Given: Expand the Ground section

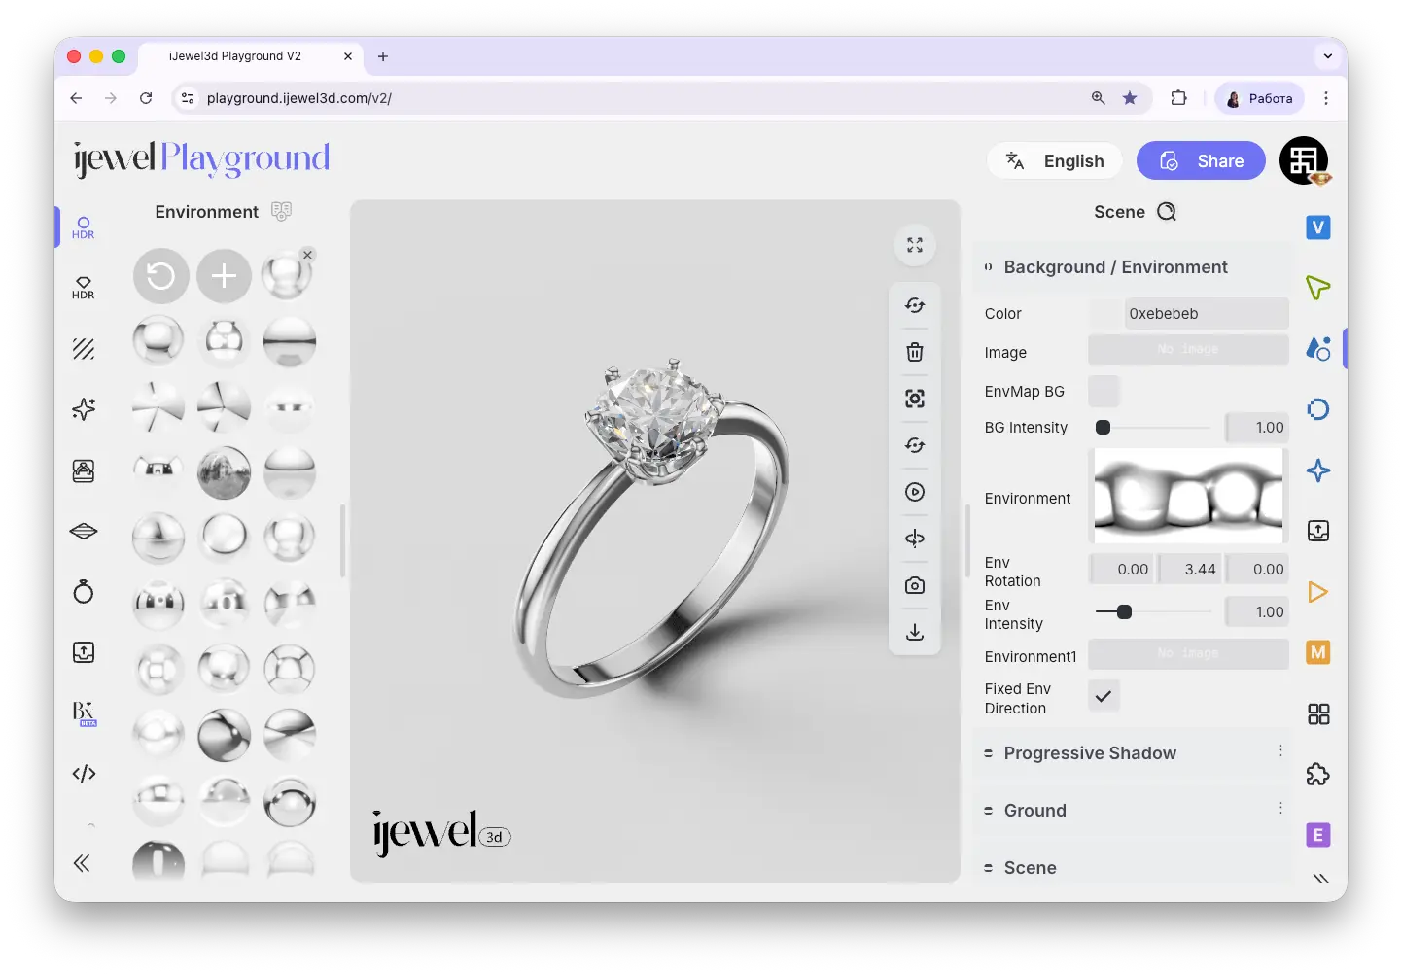Looking at the screenshot, I should click(x=1133, y=811).
